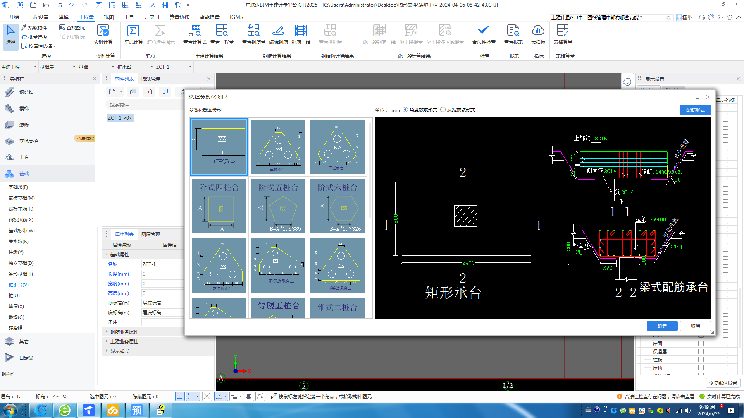The image size is (744, 418).
Task: Switch to 图纸管理 tab
Action: (x=150, y=79)
